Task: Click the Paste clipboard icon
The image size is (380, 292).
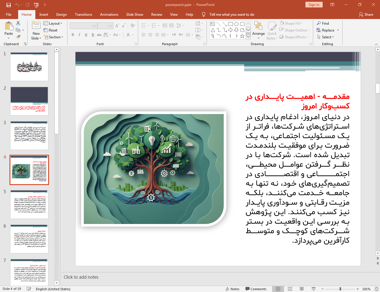Action: pyautogui.click(x=9, y=26)
